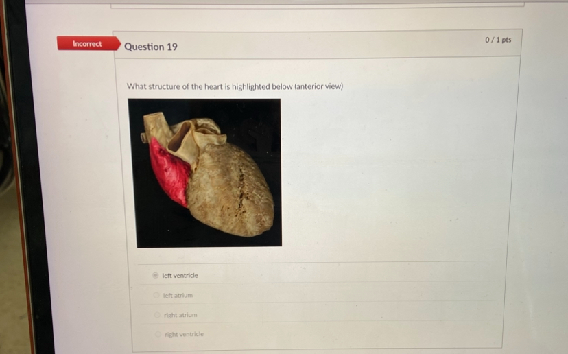Image resolution: width=568 pixels, height=354 pixels.
Task: Select the left ventricle radio button
Action: pos(156,275)
